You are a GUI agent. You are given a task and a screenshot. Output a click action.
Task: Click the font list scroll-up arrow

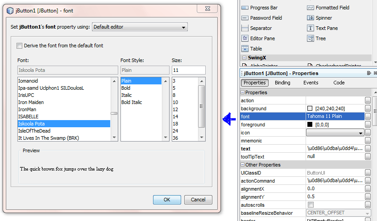(114, 81)
